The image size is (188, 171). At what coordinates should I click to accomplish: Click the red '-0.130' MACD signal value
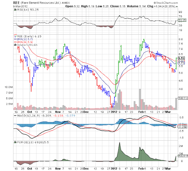pos(58,116)
